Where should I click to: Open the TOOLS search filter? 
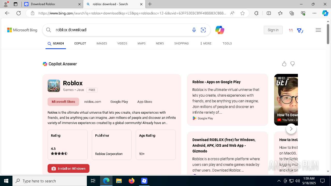pos(227,43)
